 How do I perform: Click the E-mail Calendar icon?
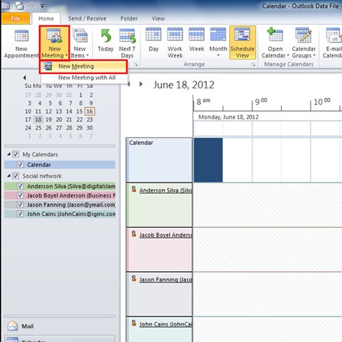[334, 35]
